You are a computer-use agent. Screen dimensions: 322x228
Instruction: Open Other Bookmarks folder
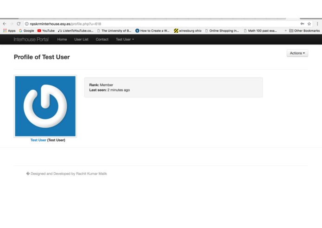304,30
